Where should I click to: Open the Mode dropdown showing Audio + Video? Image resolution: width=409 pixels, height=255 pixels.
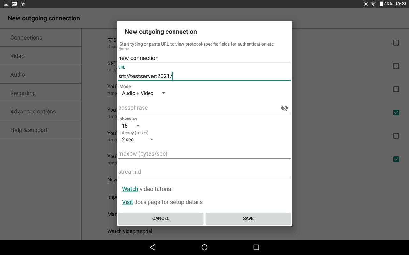(143, 93)
